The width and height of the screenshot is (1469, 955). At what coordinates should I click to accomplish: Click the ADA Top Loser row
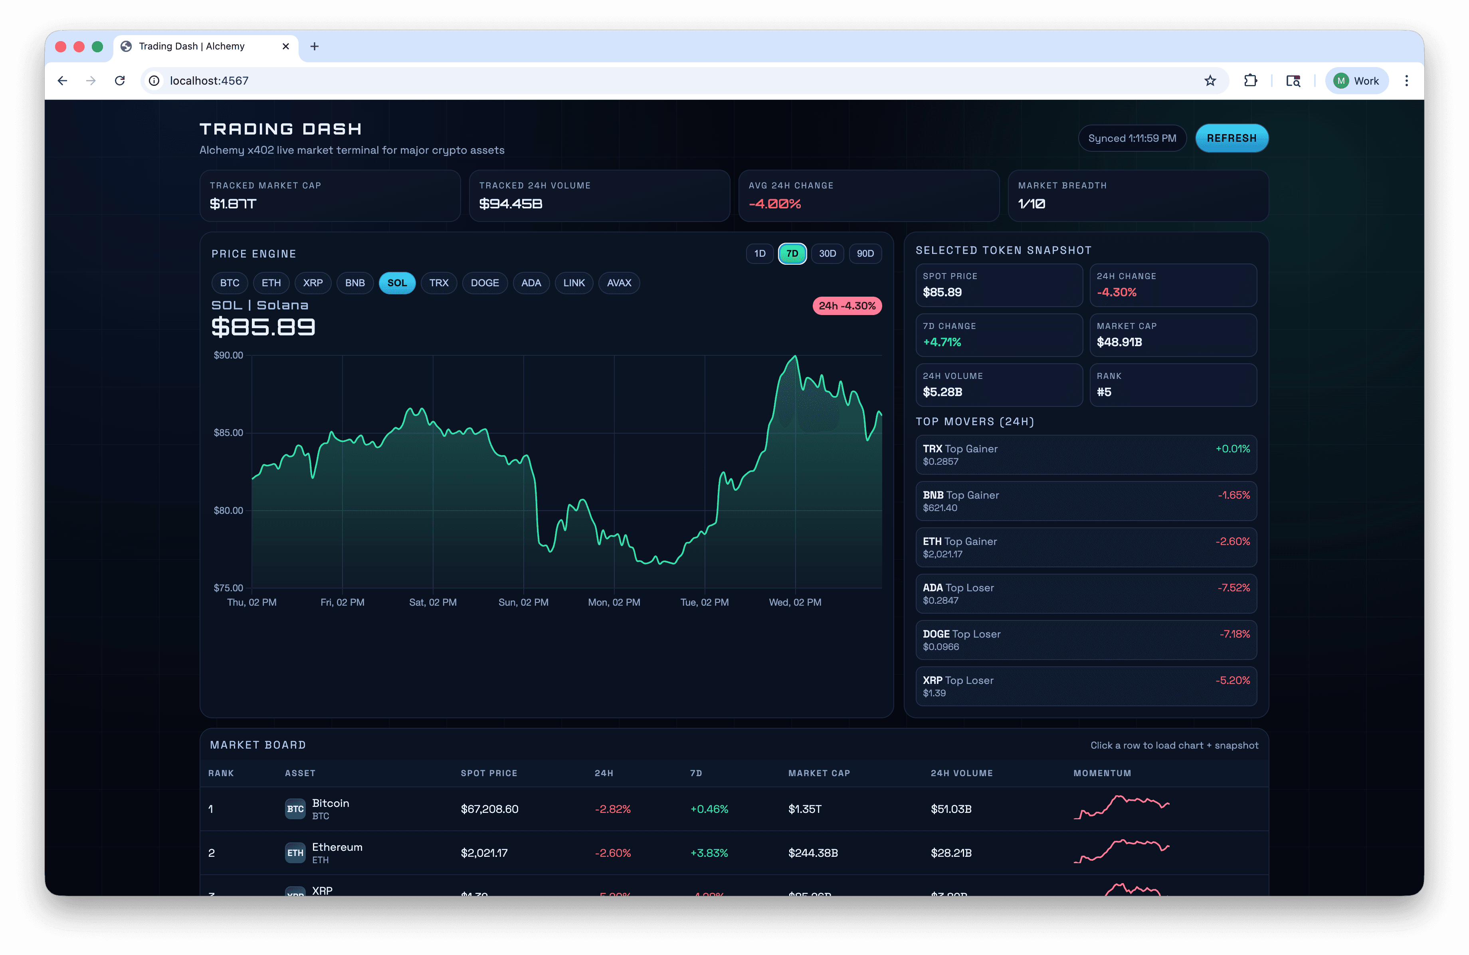[1086, 593]
